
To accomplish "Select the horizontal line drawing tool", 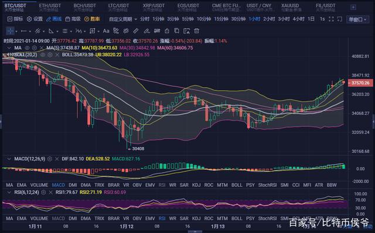I will (23, 31).
